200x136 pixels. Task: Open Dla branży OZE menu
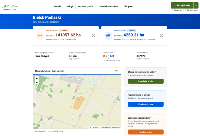tap(86, 7)
